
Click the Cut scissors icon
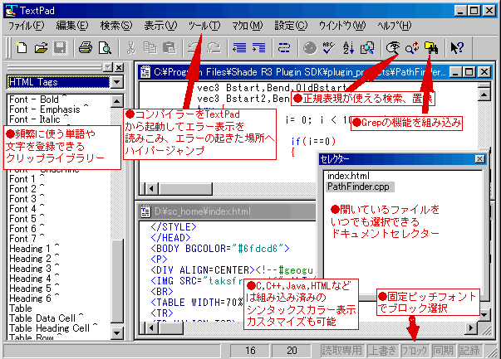click(130, 48)
